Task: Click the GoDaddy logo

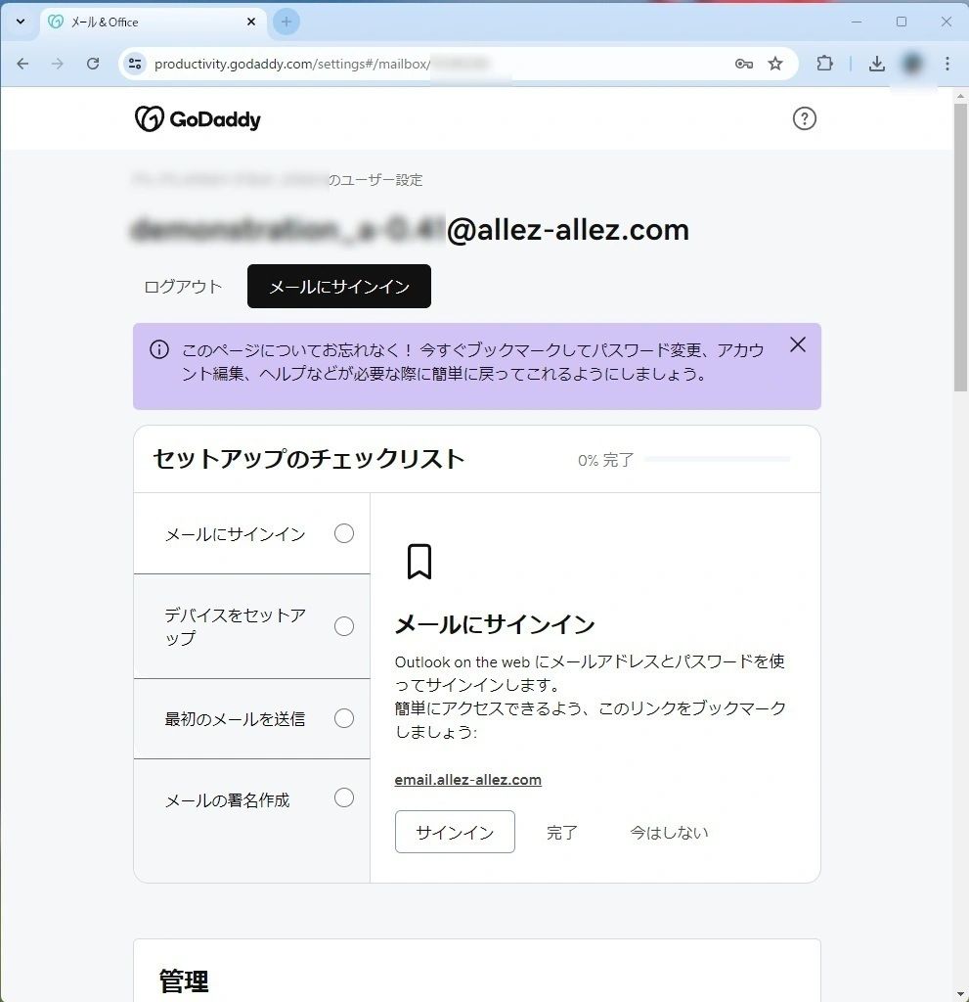Action: point(198,119)
